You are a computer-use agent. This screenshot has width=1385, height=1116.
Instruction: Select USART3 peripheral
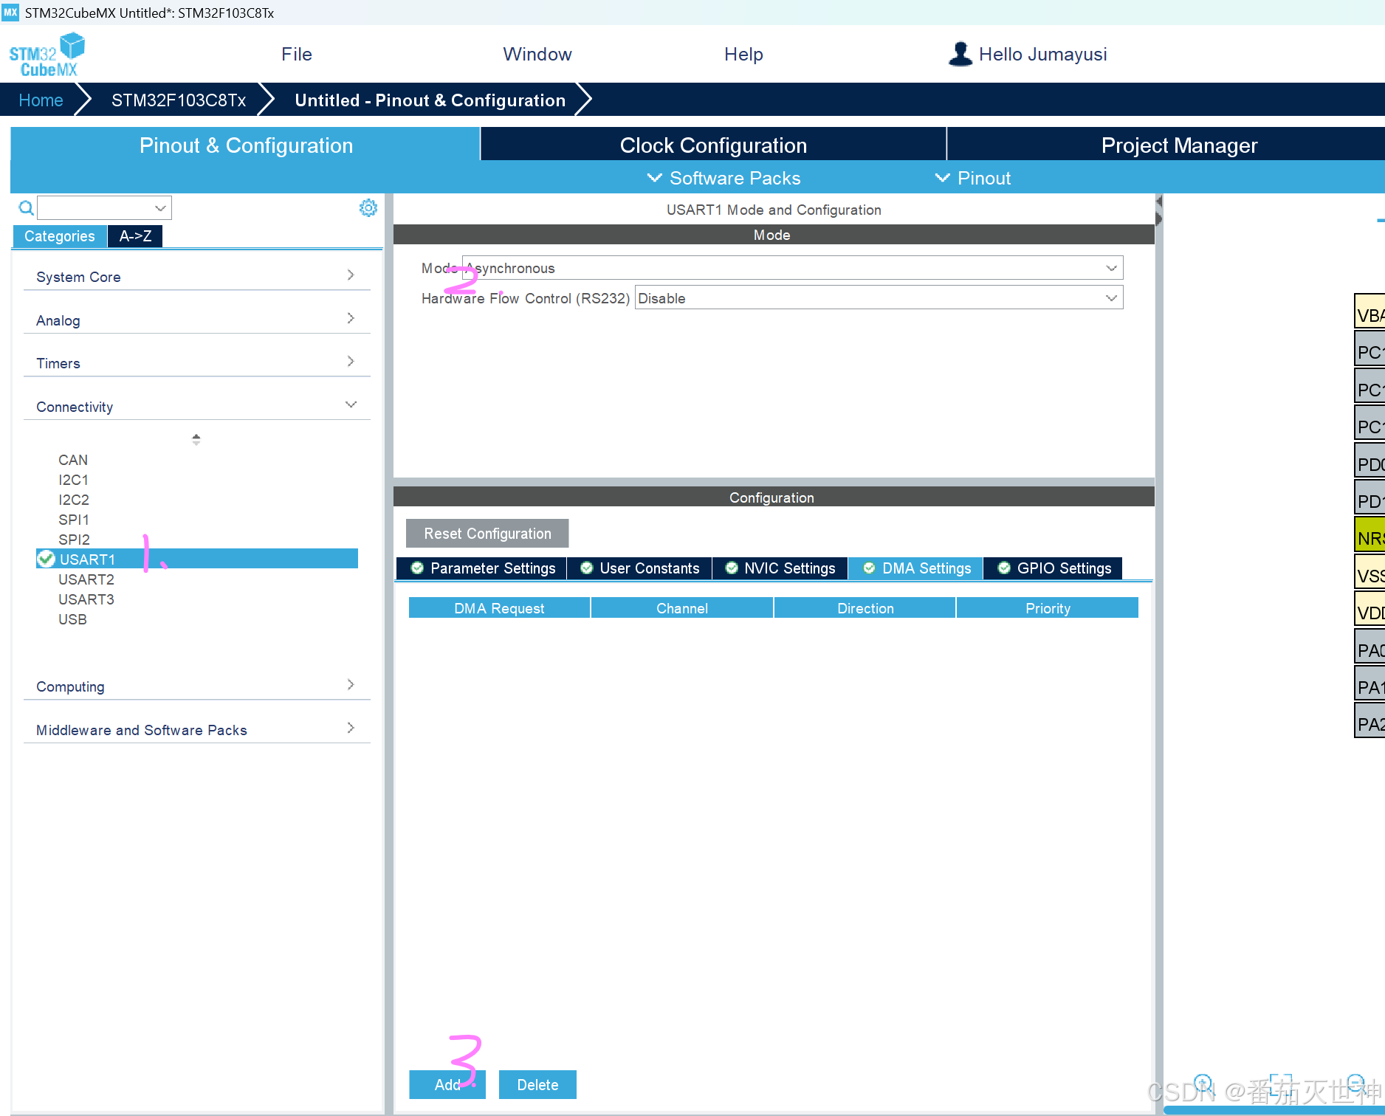[86, 599]
